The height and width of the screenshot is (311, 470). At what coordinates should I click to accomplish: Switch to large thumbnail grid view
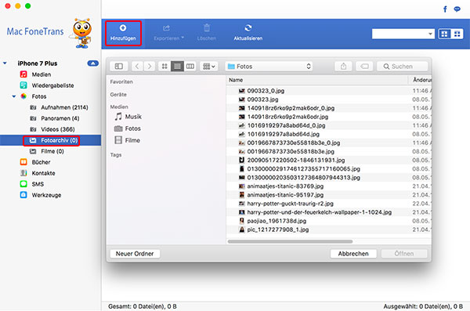tap(444, 34)
